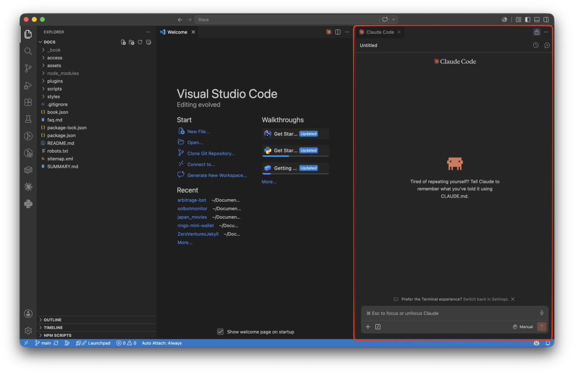Collapse all folders in Explorer
Screen dimensions: 574x373
click(149, 42)
